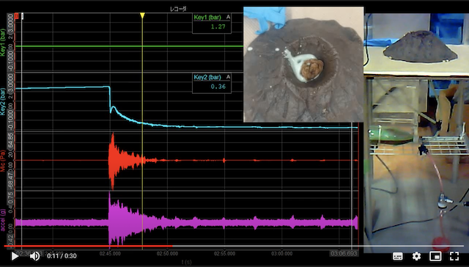
Task: Click the 0:11 / 0:30 time display
Action: tap(62, 256)
